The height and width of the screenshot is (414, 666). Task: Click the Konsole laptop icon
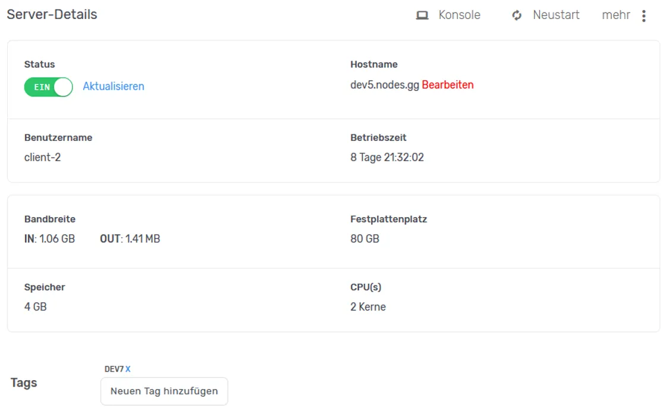422,15
